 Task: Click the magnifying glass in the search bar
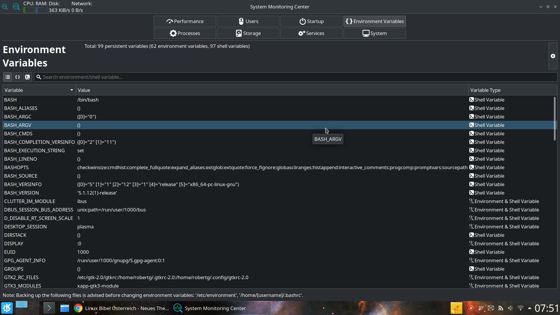[x=39, y=77]
